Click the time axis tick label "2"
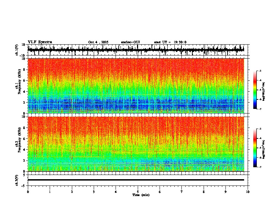 click(x=72, y=192)
